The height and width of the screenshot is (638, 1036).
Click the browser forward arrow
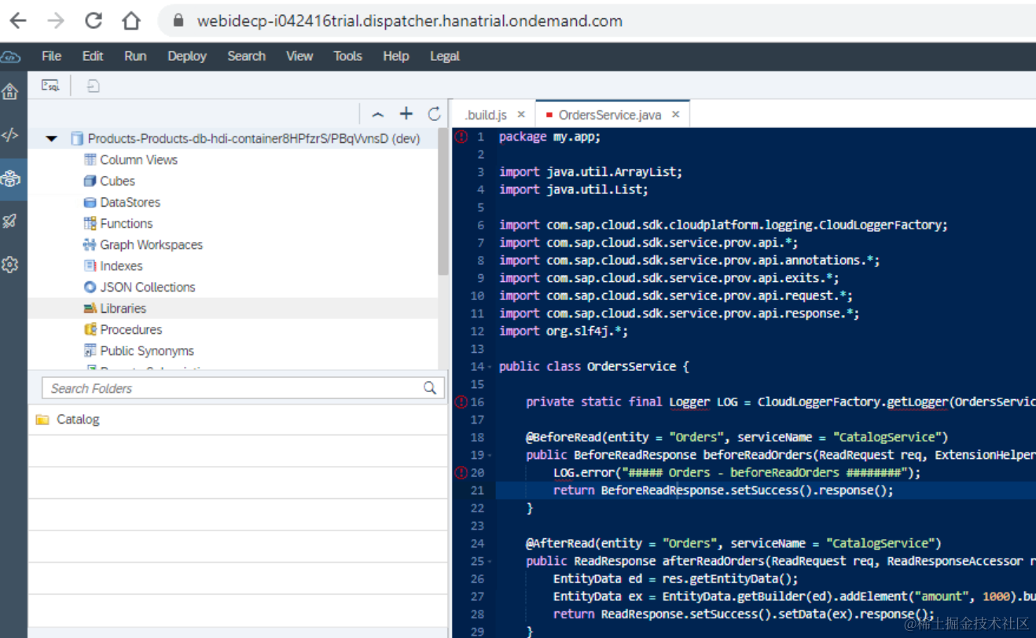tap(56, 21)
